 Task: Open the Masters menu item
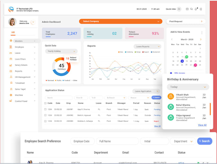click(25, 41)
